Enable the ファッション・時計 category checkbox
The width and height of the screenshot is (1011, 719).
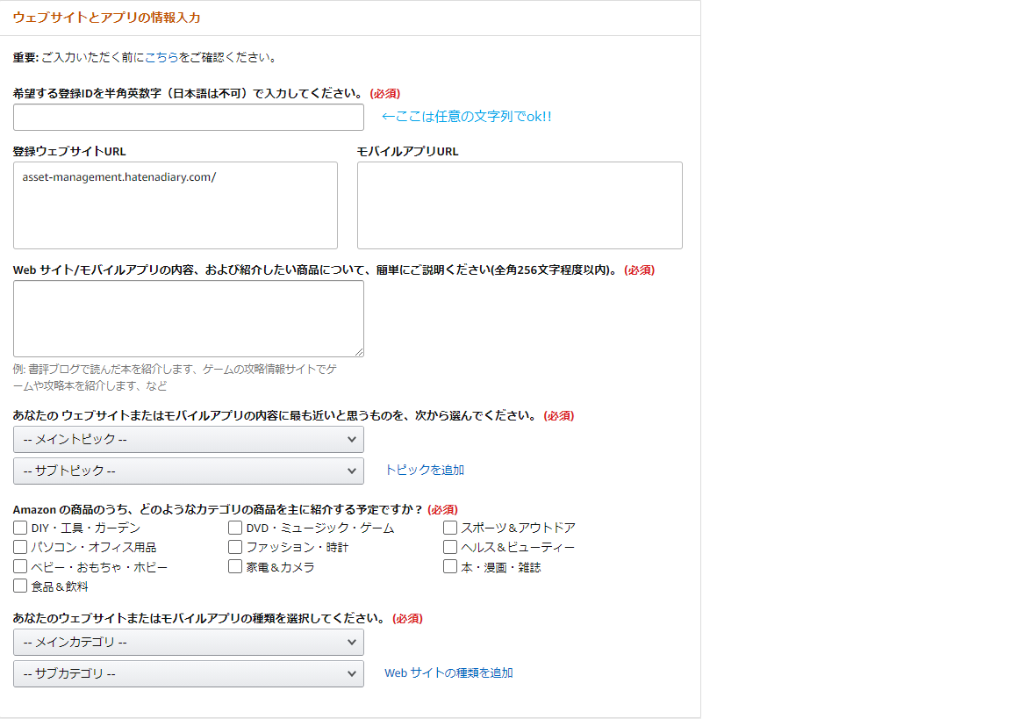(234, 546)
